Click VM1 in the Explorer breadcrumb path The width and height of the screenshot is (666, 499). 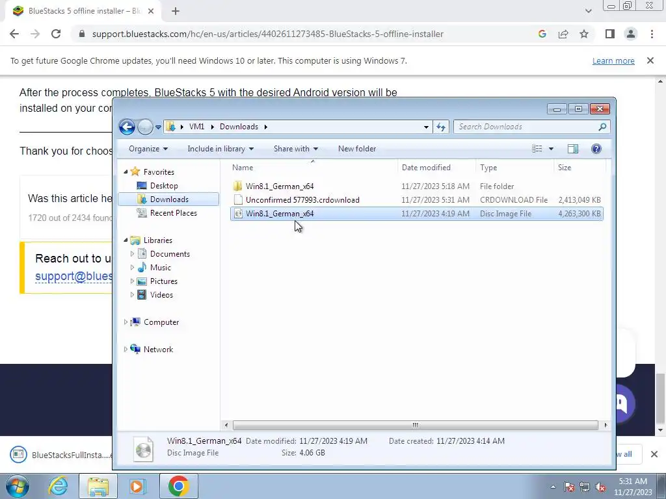(196, 127)
